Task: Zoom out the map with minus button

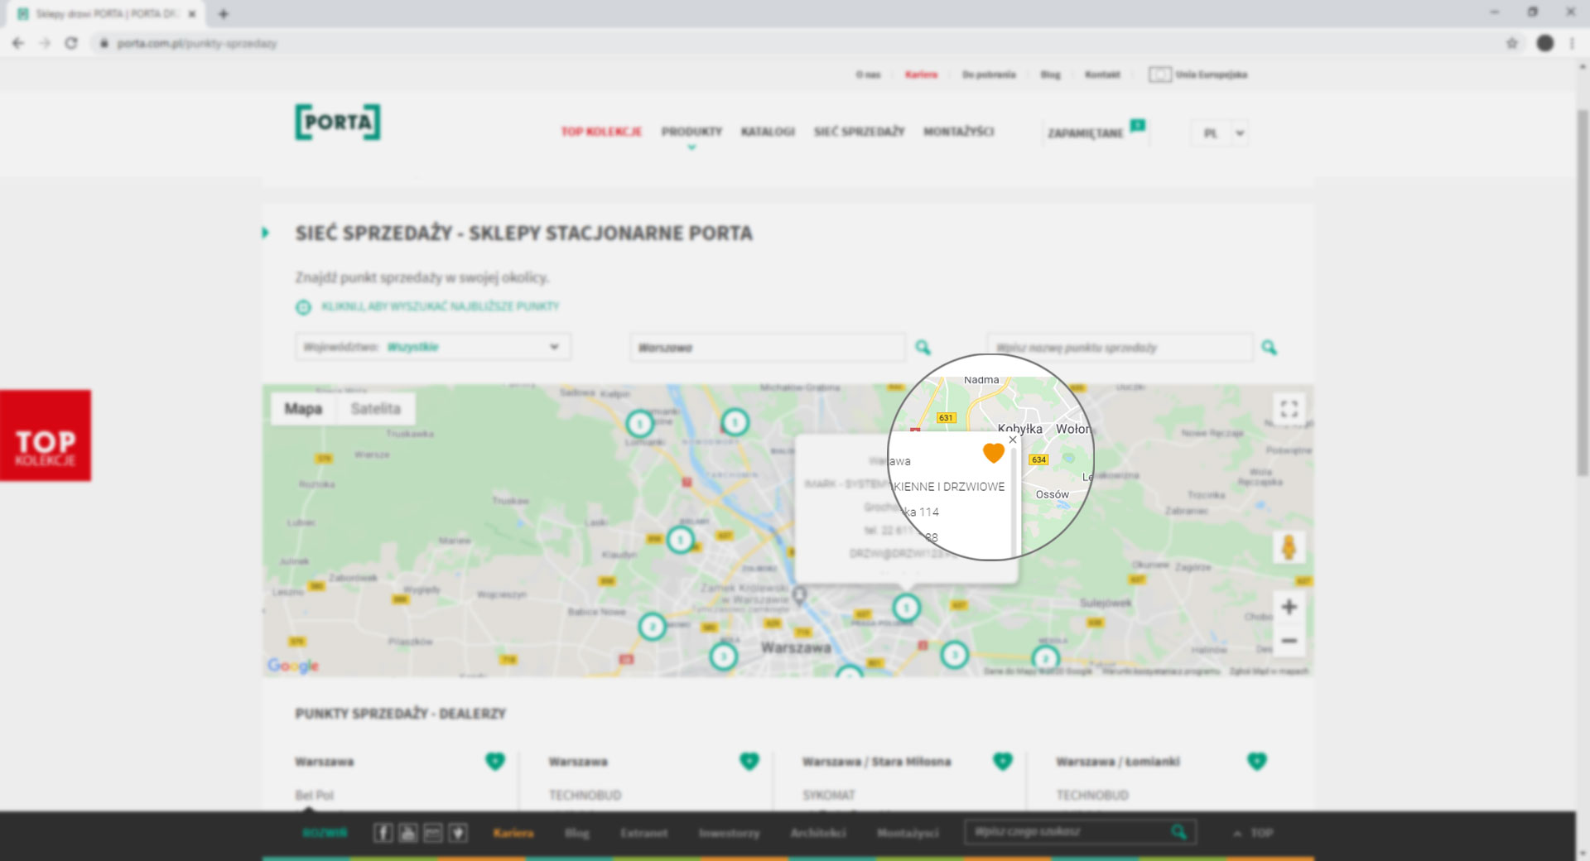Action: 1289,641
